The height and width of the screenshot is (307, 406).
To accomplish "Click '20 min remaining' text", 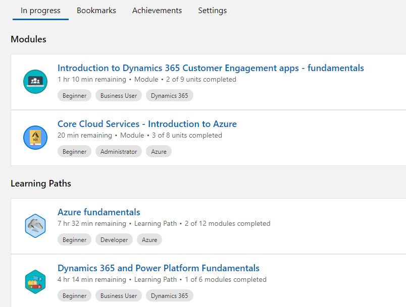I will 85,135.
